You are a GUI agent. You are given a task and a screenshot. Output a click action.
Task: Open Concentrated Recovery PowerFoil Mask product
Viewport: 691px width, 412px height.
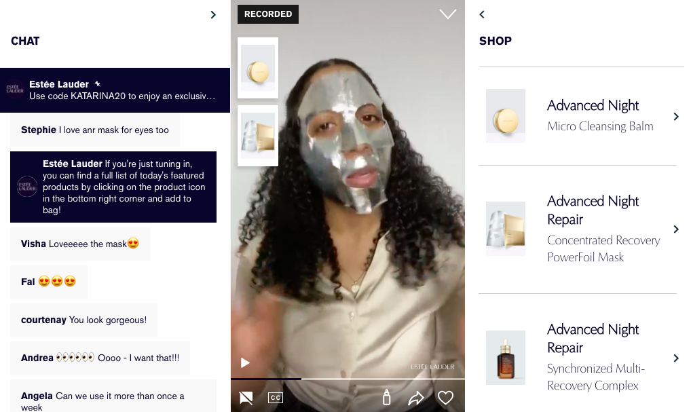603,229
